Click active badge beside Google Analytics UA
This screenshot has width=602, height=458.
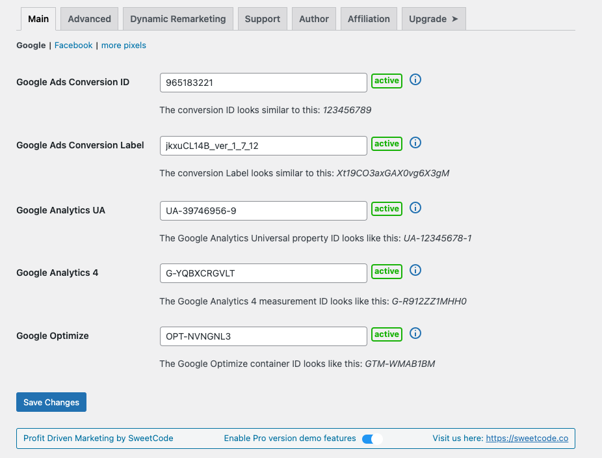point(387,209)
